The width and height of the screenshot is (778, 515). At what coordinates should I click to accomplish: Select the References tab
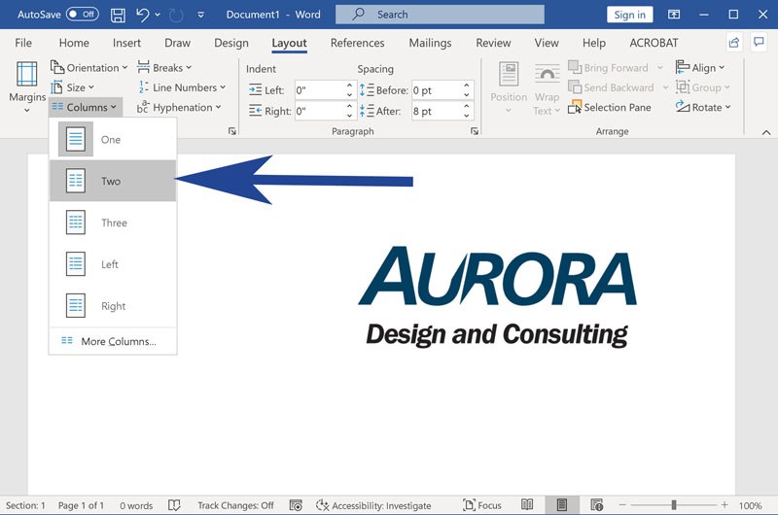(x=357, y=43)
